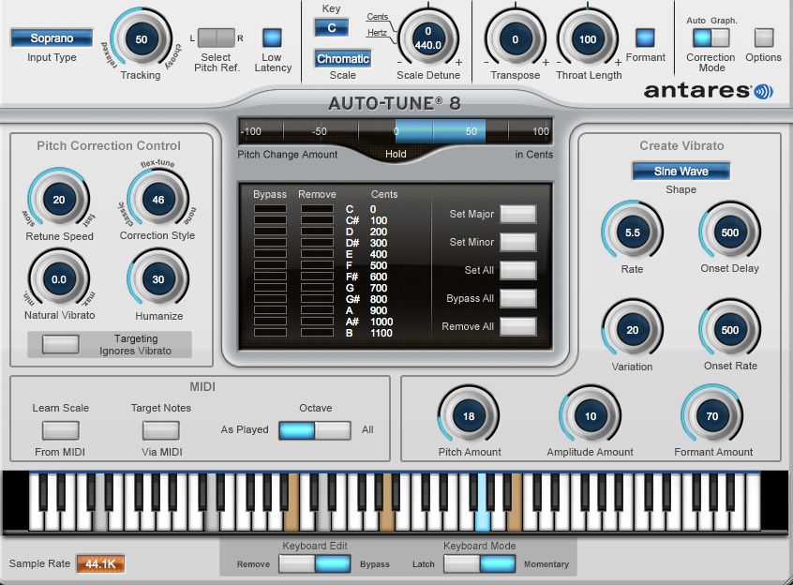Select the vibrato Rate knob
793x585 pixels.
631,230
